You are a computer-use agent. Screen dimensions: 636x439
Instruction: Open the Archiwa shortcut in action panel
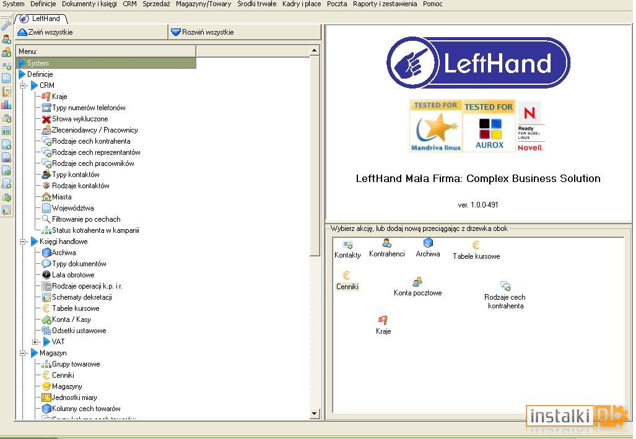(x=428, y=243)
